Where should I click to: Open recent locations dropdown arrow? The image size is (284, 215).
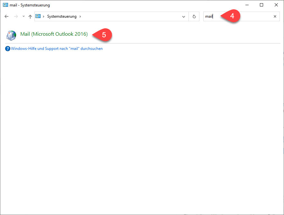[x=23, y=16]
